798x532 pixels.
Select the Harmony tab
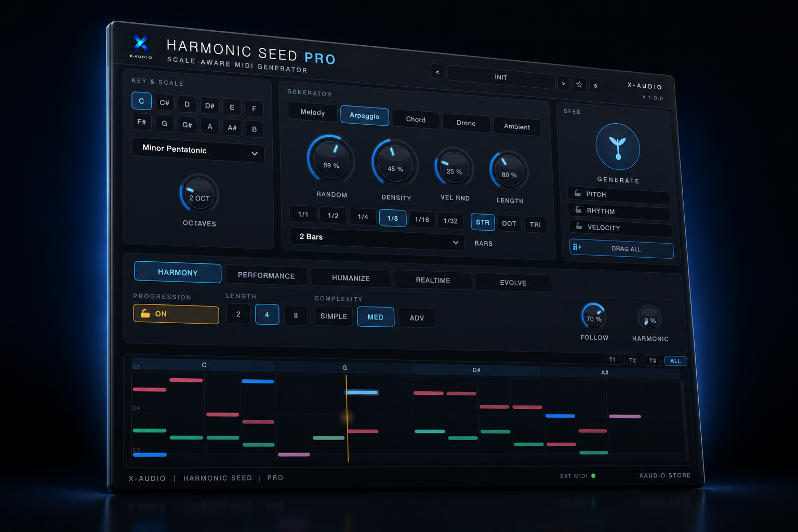click(x=178, y=273)
